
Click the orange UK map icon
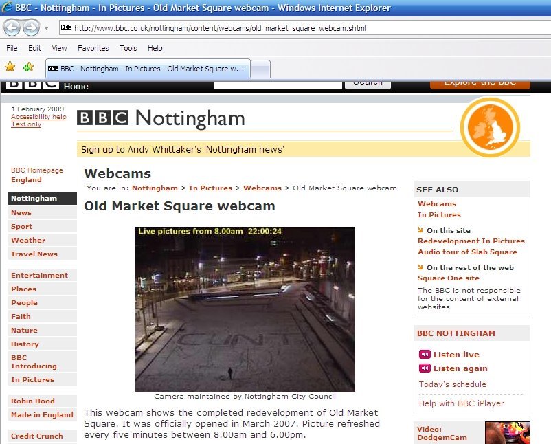490,127
